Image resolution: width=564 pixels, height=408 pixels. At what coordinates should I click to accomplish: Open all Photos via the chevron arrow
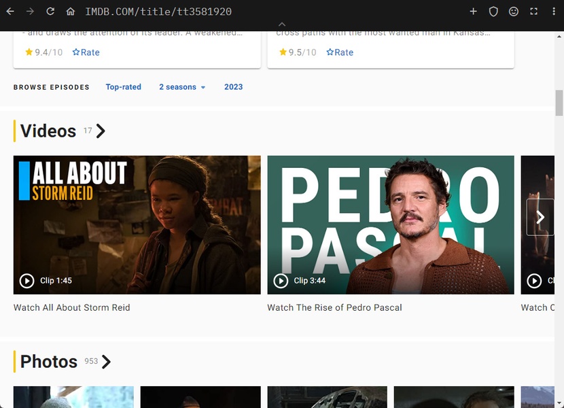coord(106,362)
